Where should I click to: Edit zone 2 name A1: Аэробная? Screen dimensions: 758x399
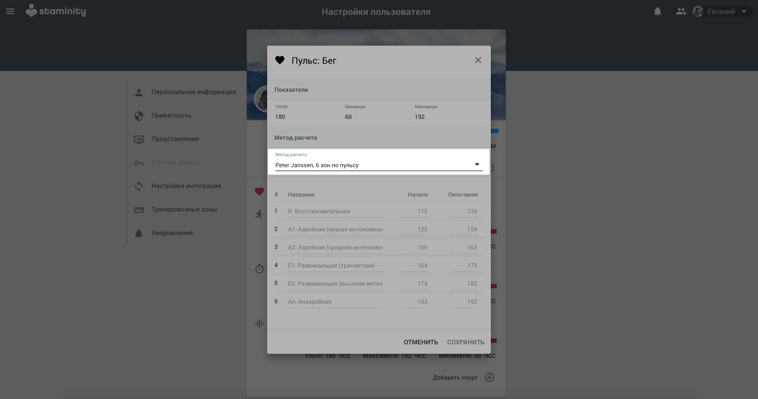(x=336, y=230)
